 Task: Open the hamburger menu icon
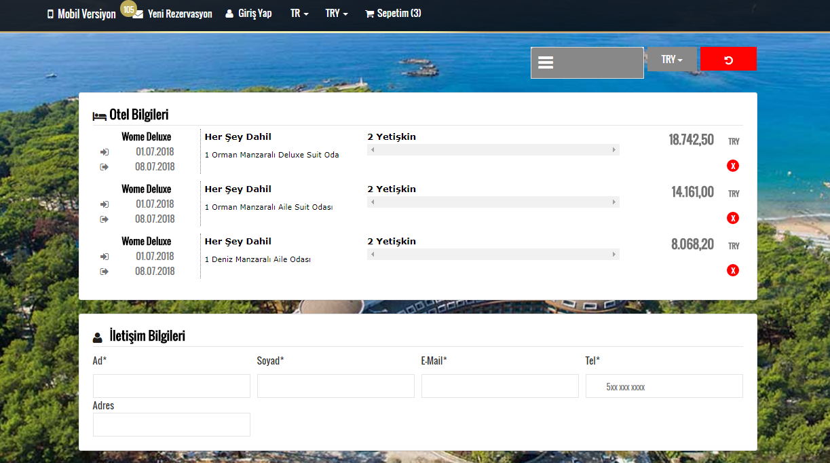[546, 62]
